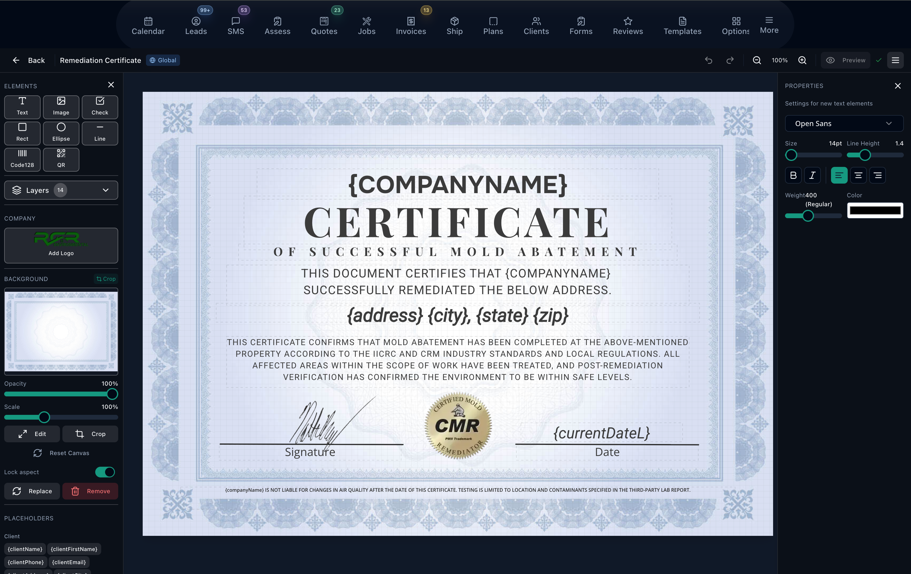Image resolution: width=911 pixels, height=574 pixels.
Task: Go back using the Back arrow
Action: [29, 60]
